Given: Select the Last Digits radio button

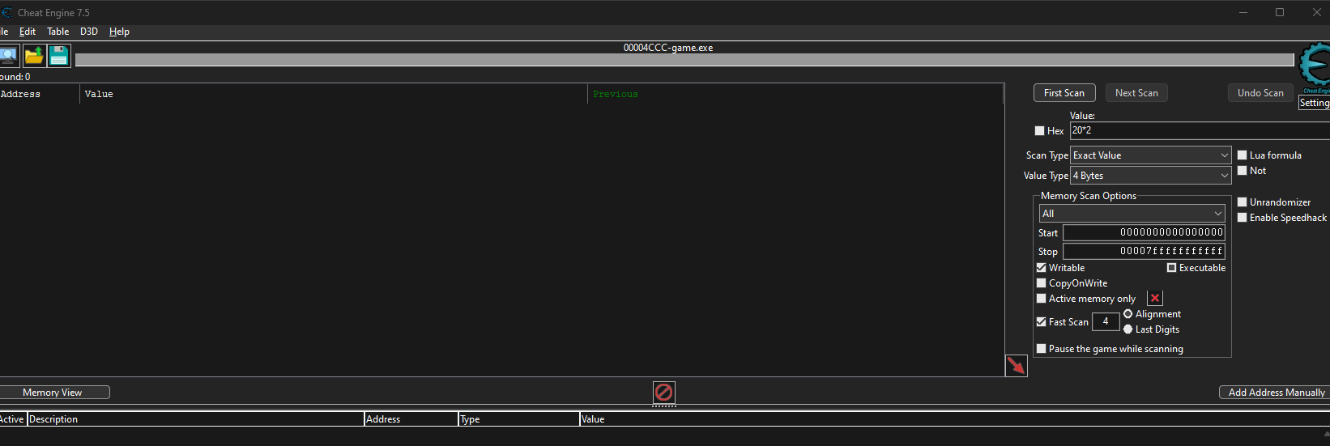Looking at the screenshot, I should (x=1128, y=329).
